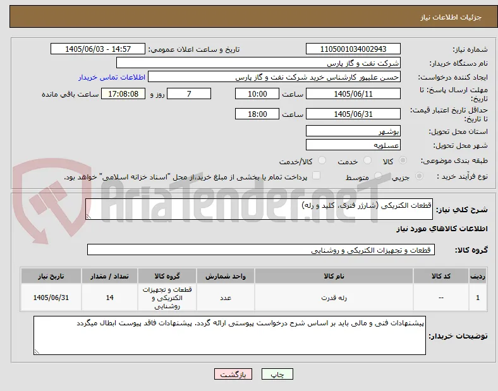The width and height of the screenshot is (498, 391).
Task: Click the رله قدرت item name cell
Action: point(334,298)
